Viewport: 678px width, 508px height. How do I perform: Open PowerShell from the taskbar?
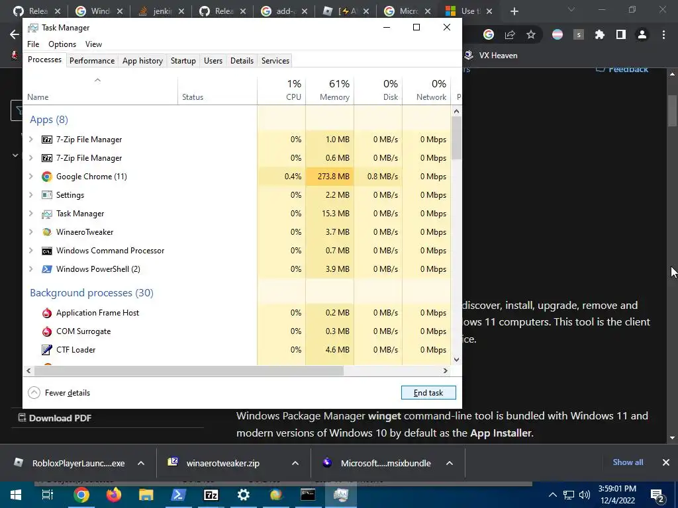(179, 495)
